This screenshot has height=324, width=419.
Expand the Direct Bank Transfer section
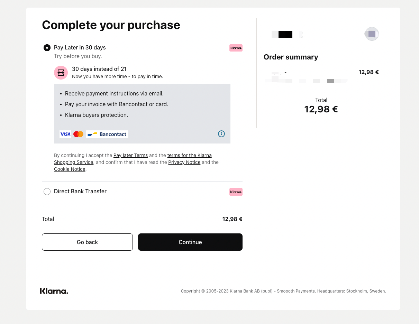point(80,191)
